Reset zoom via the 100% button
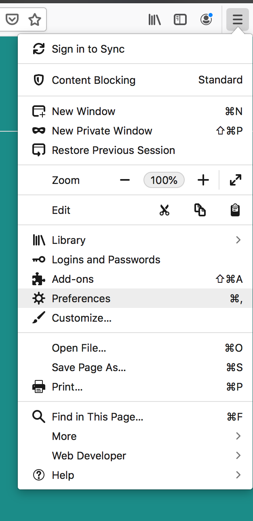This screenshot has height=521, width=253. coord(164,180)
